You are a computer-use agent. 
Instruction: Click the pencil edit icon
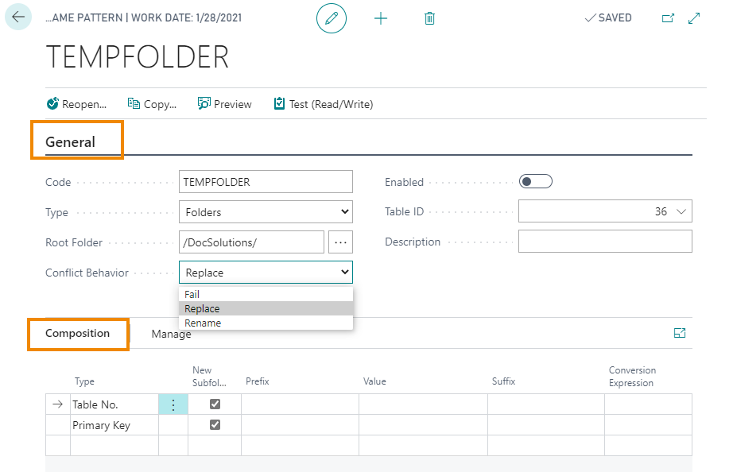tap(332, 18)
